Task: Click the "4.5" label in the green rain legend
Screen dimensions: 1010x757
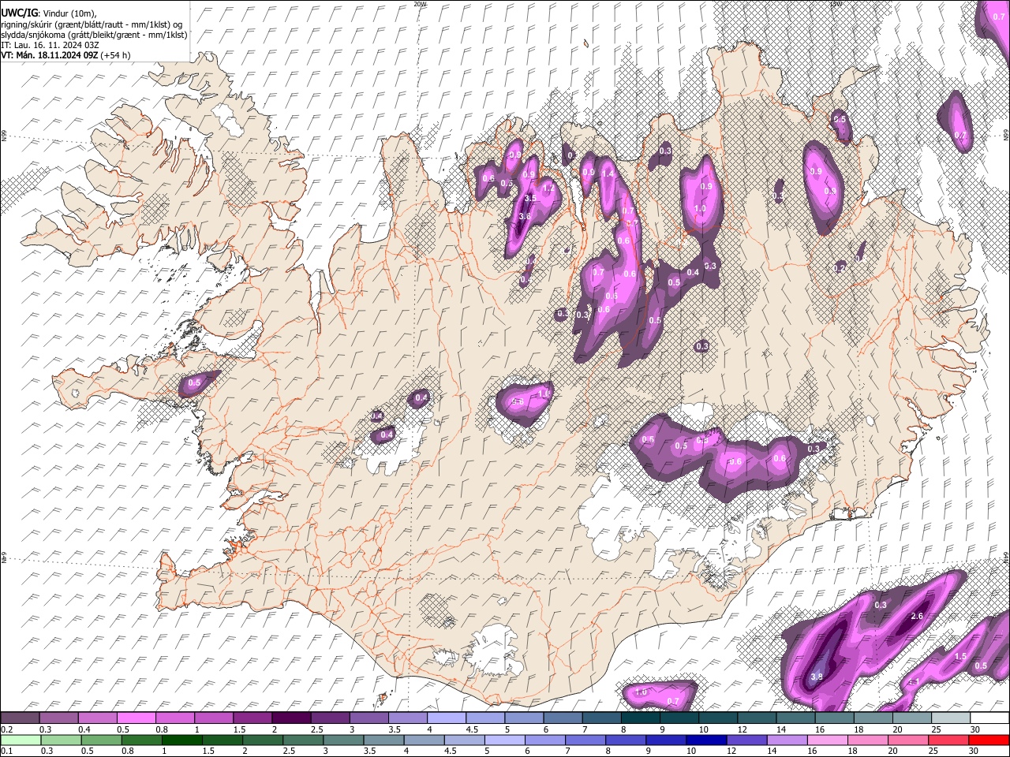Action: [451, 751]
